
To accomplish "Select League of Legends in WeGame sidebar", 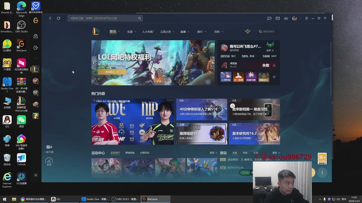I will point(35,69).
